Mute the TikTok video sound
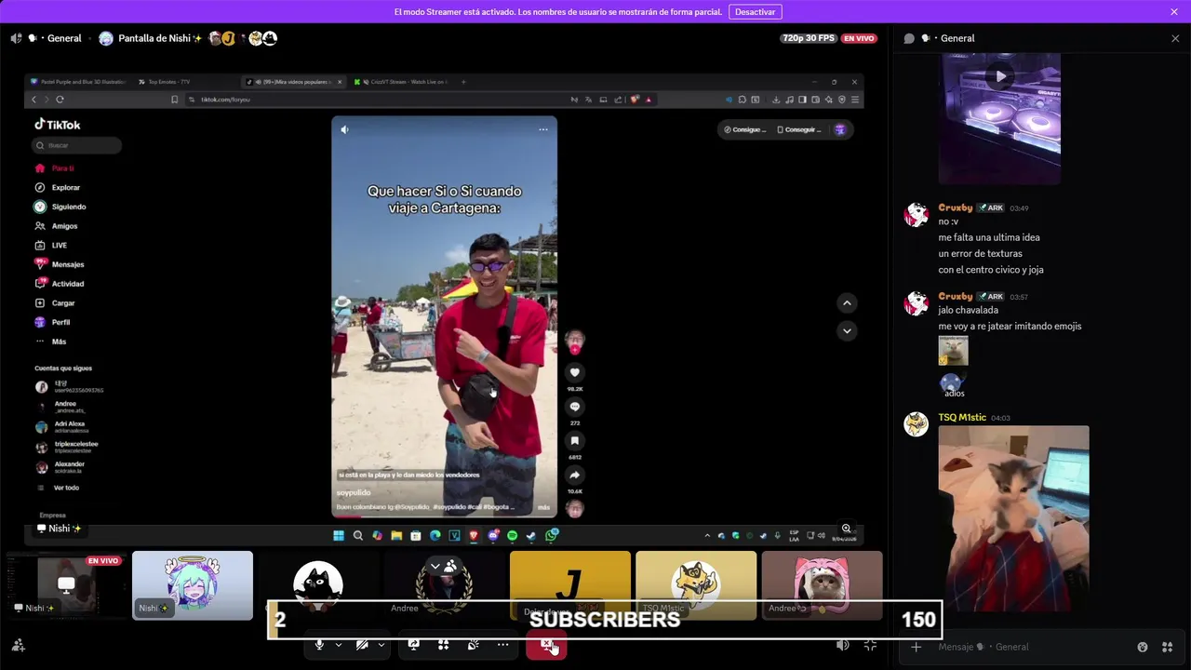This screenshot has width=1191, height=670. (344, 129)
